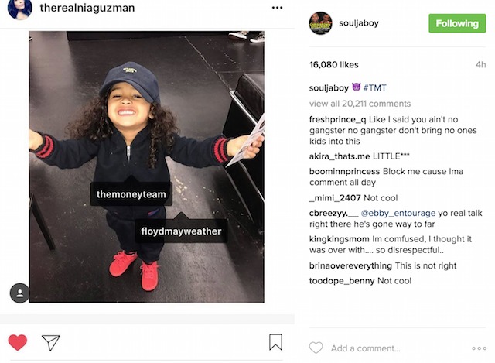Open souljaboy profile picture
This screenshot has width=495, height=363.
(320, 23)
